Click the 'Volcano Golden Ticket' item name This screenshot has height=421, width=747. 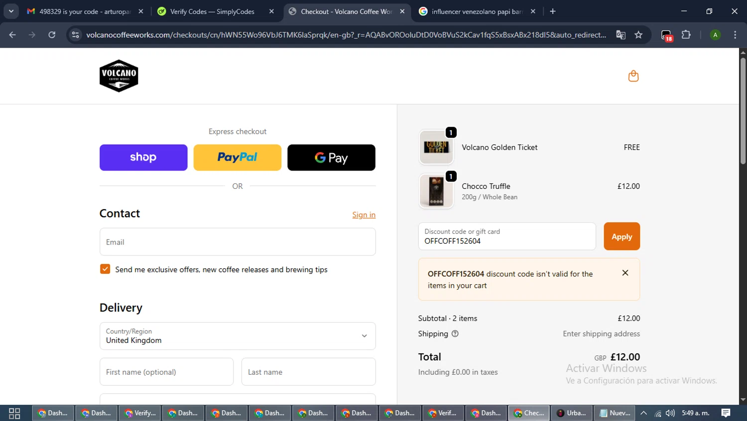[499, 147]
